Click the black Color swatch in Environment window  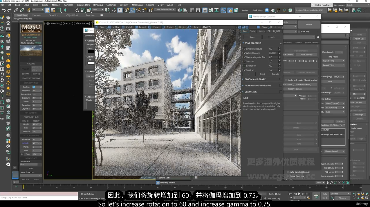pyautogui.click(x=91, y=51)
